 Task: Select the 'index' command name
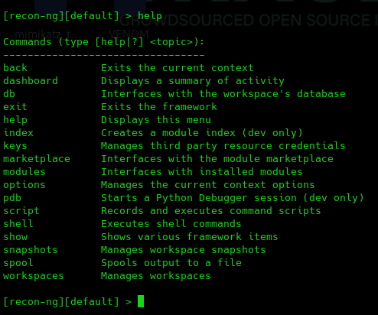pos(18,133)
